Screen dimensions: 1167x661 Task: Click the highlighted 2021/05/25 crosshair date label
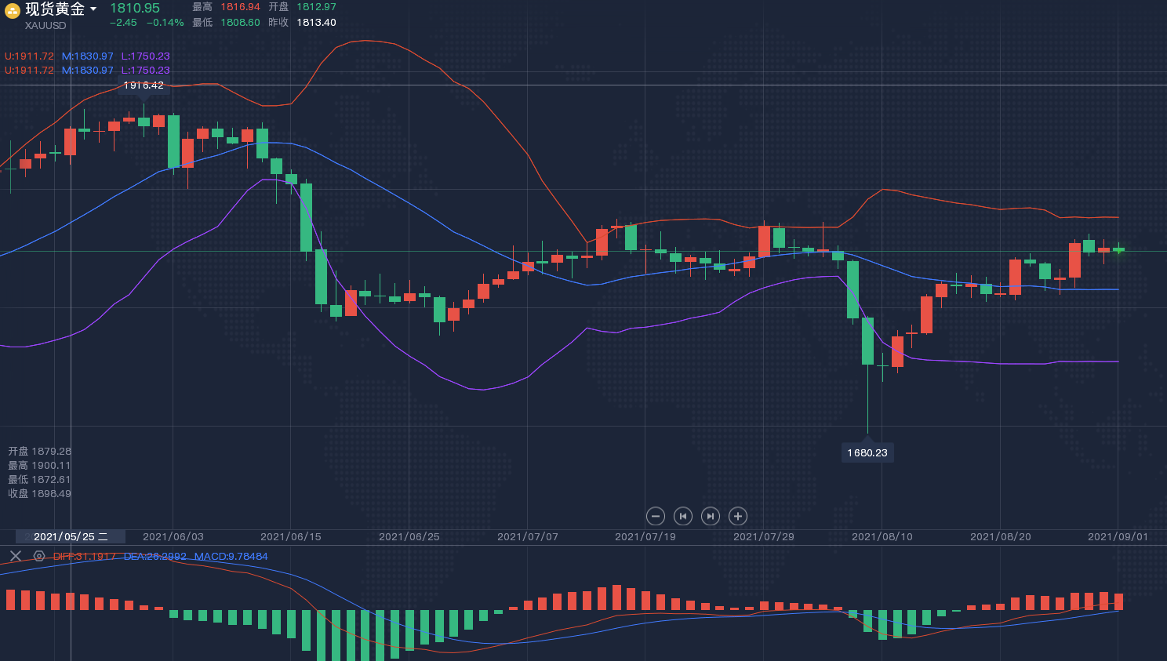coord(71,537)
